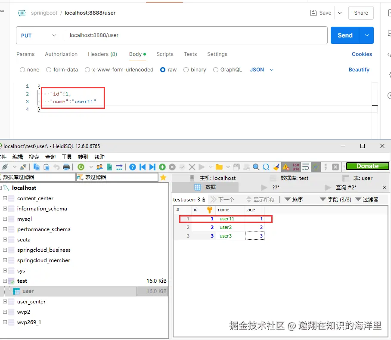391x340 pixels.
Task: Open the Send button dropdown arrow
Action: click(367, 35)
